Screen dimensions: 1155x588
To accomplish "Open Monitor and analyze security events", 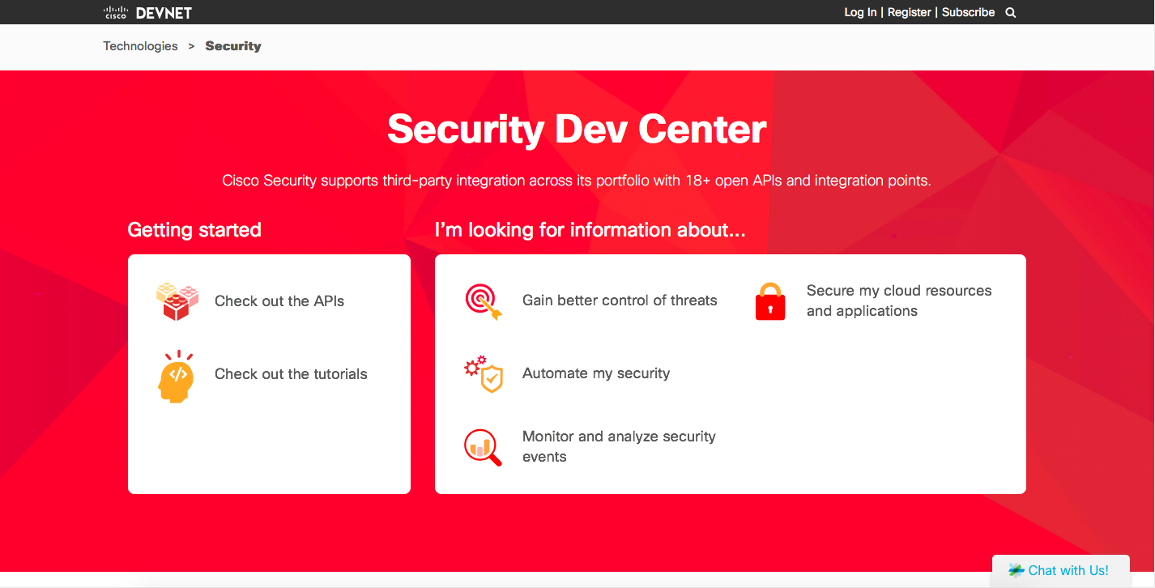I will 619,446.
